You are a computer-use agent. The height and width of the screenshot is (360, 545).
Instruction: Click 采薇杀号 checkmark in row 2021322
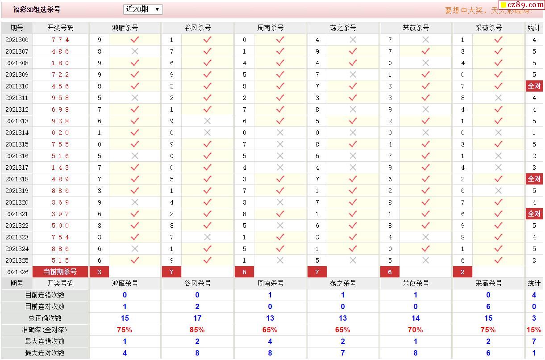[499, 226]
